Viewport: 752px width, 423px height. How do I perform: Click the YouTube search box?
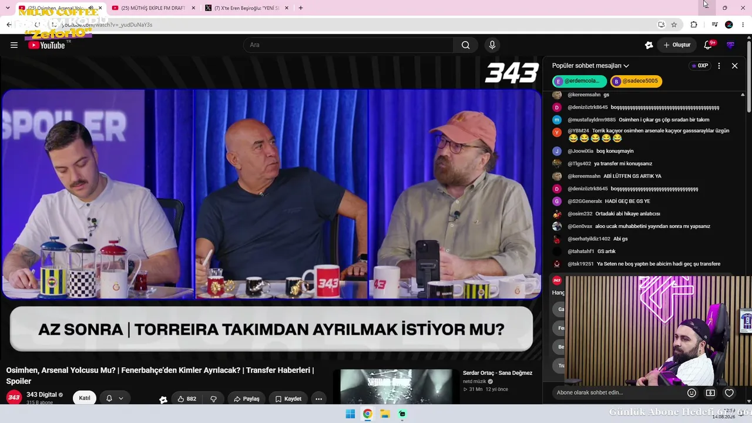[x=348, y=45]
